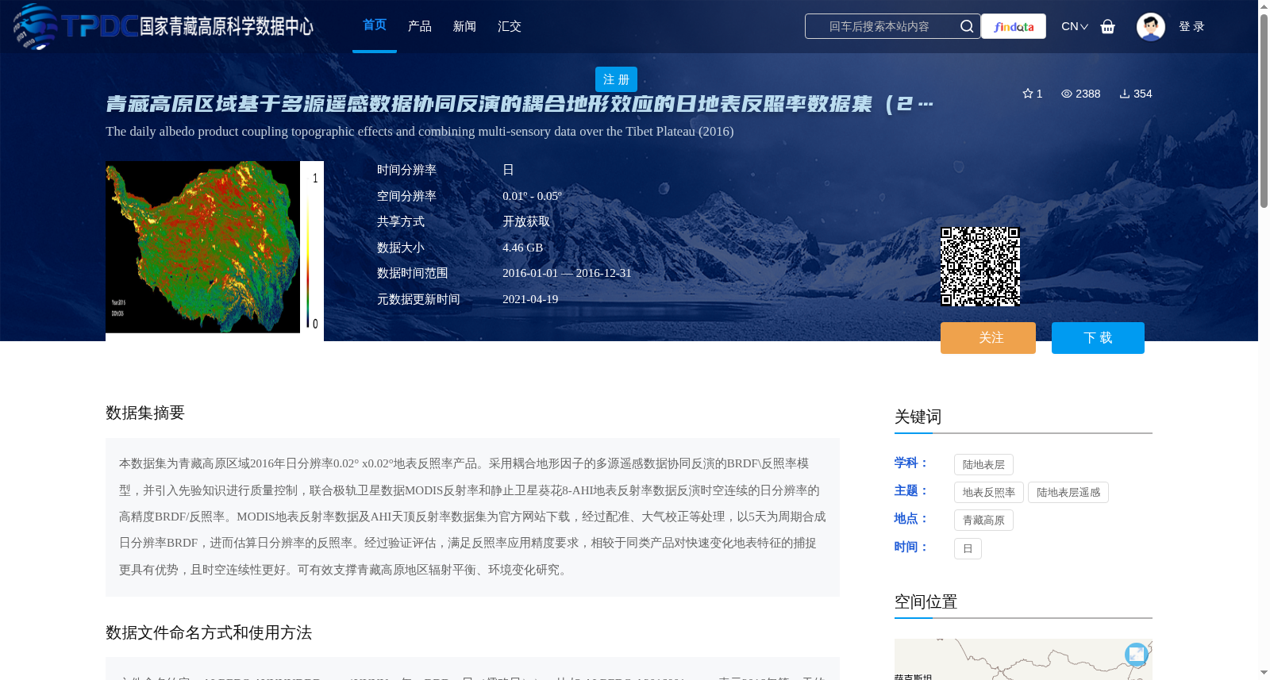Click the 注册 register button
Screen dimensions: 1270x680
(x=616, y=79)
